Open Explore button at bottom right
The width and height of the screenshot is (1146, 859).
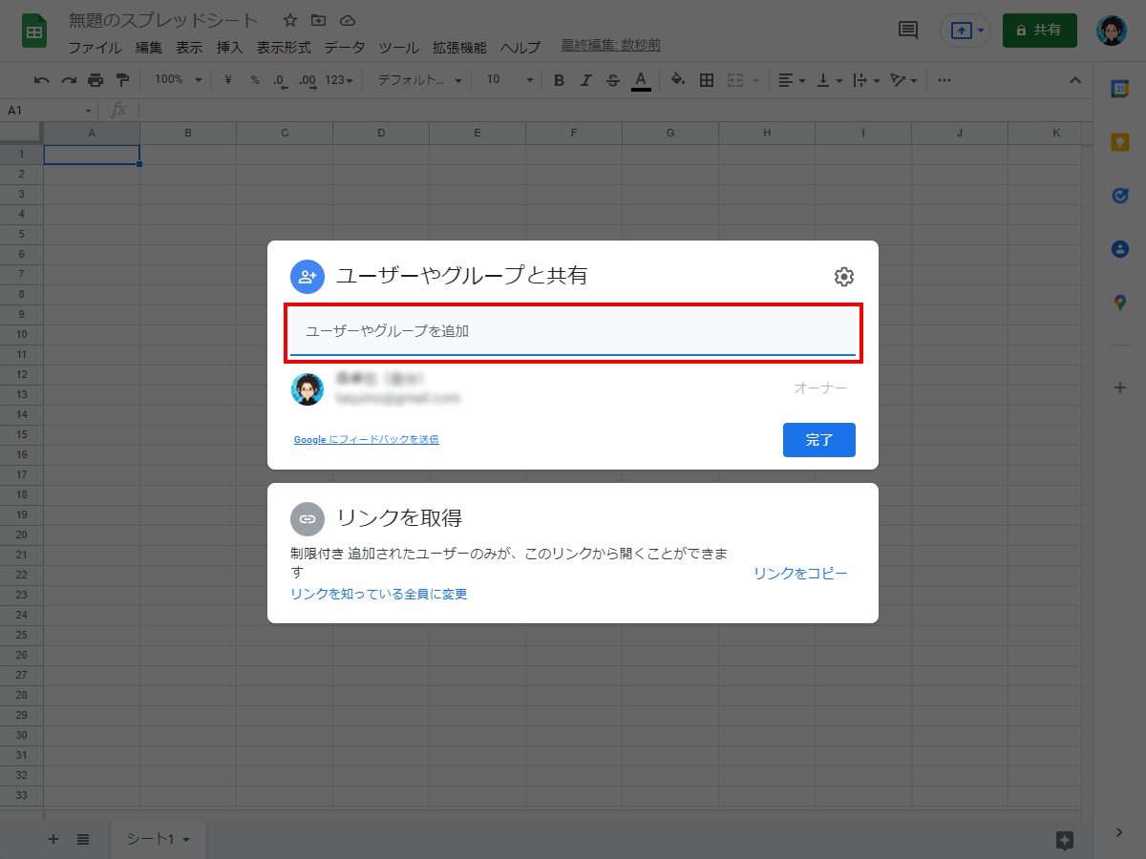click(1065, 840)
